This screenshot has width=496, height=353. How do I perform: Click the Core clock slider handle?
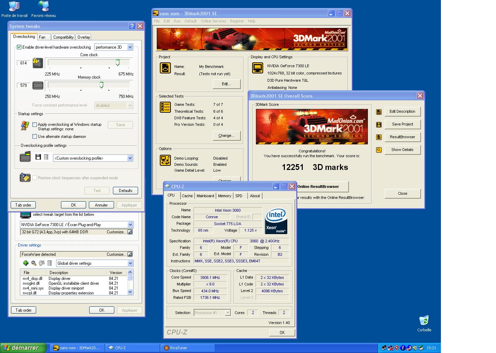click(117, 62)
